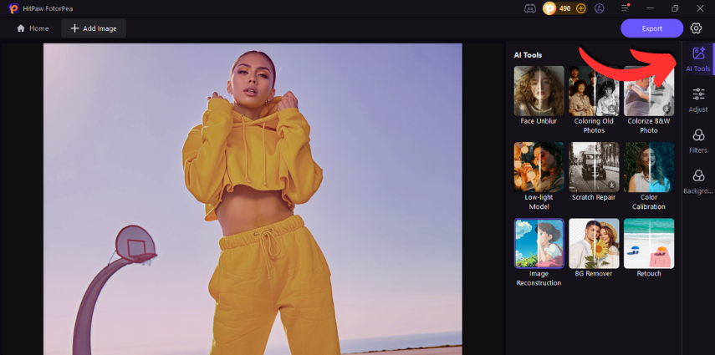Image resolution: width=715 pixels, height=355 pixels.
Task: Select the Image Reconstruction tool
Action: point(539,243)
